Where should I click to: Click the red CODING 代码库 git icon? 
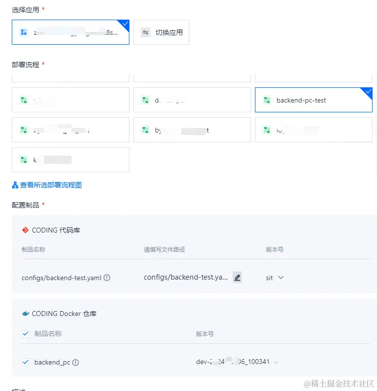[25, 230]
